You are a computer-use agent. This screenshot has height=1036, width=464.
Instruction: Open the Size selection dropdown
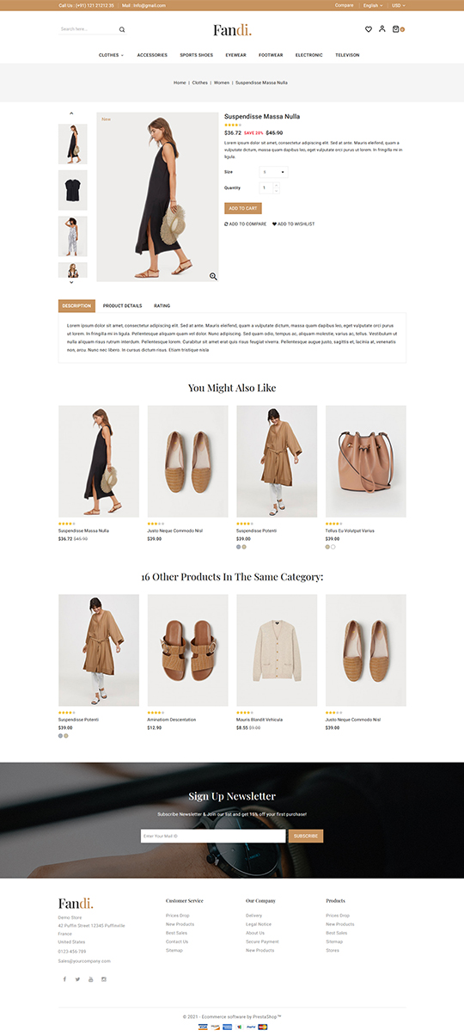273,172
